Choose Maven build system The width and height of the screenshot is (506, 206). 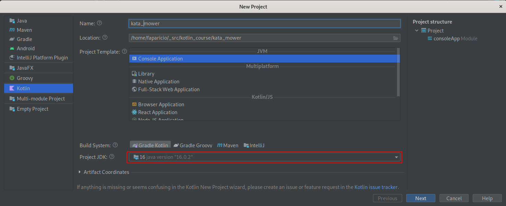tap(228, 145)
